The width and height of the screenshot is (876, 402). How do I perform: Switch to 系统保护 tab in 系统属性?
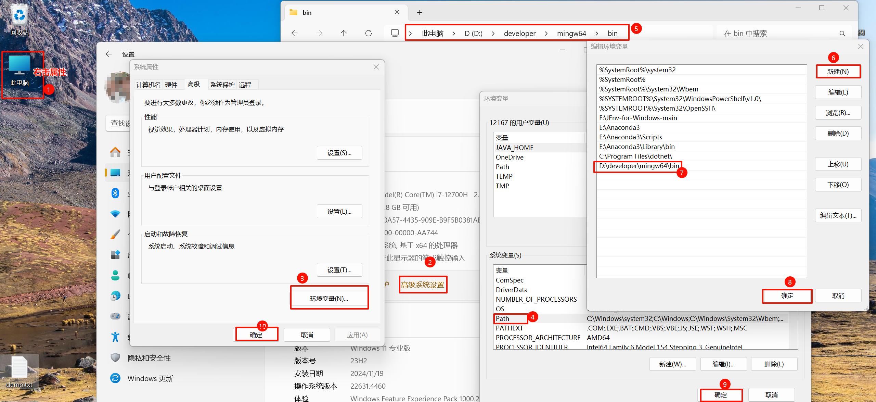click(222, 85)
